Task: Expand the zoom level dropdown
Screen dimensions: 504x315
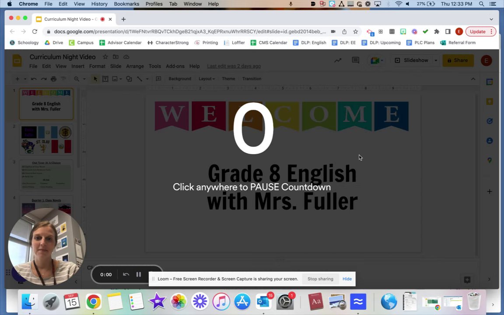Action: pyautogui.click(x=84, y=79)
